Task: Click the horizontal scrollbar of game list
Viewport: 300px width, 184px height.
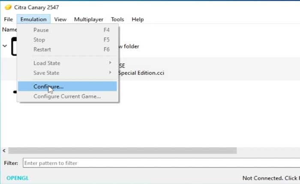Action: coord(122,151)
